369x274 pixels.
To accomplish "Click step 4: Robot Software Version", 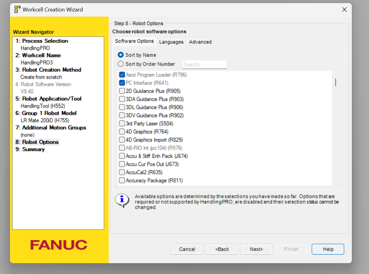I will 43,84.
